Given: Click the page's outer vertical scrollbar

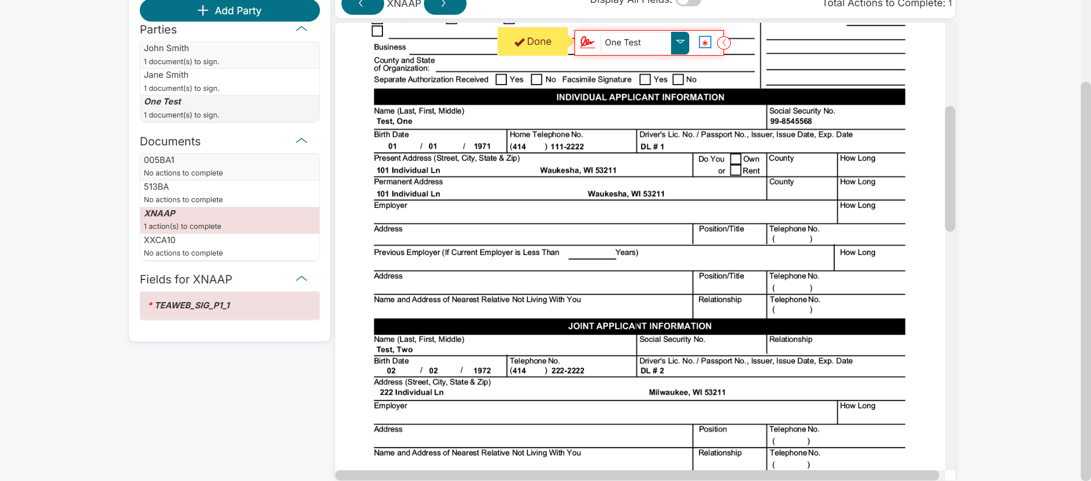Looking at the screenshot, I should (x=1085, y=281).
